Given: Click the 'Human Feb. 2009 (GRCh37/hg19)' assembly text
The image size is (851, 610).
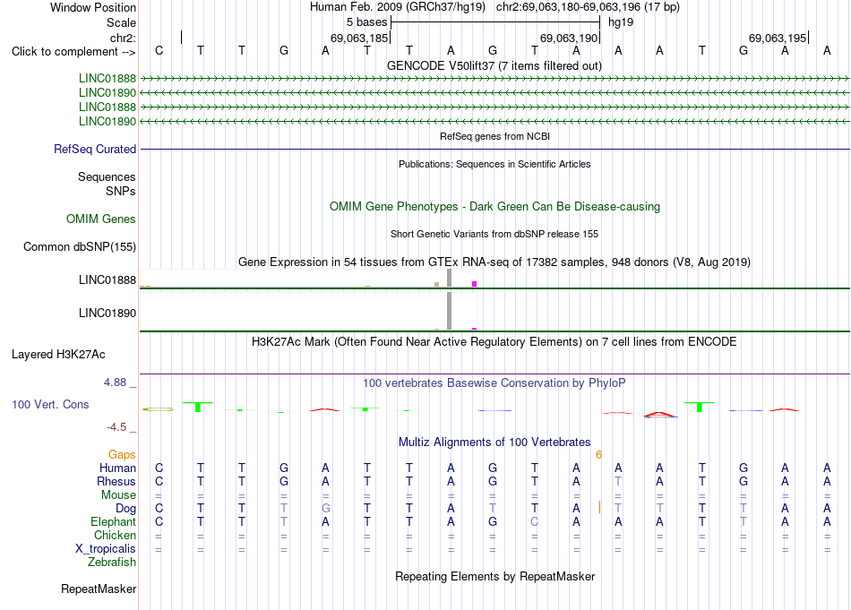Looking at the screenshot, I should coord(398,7).
